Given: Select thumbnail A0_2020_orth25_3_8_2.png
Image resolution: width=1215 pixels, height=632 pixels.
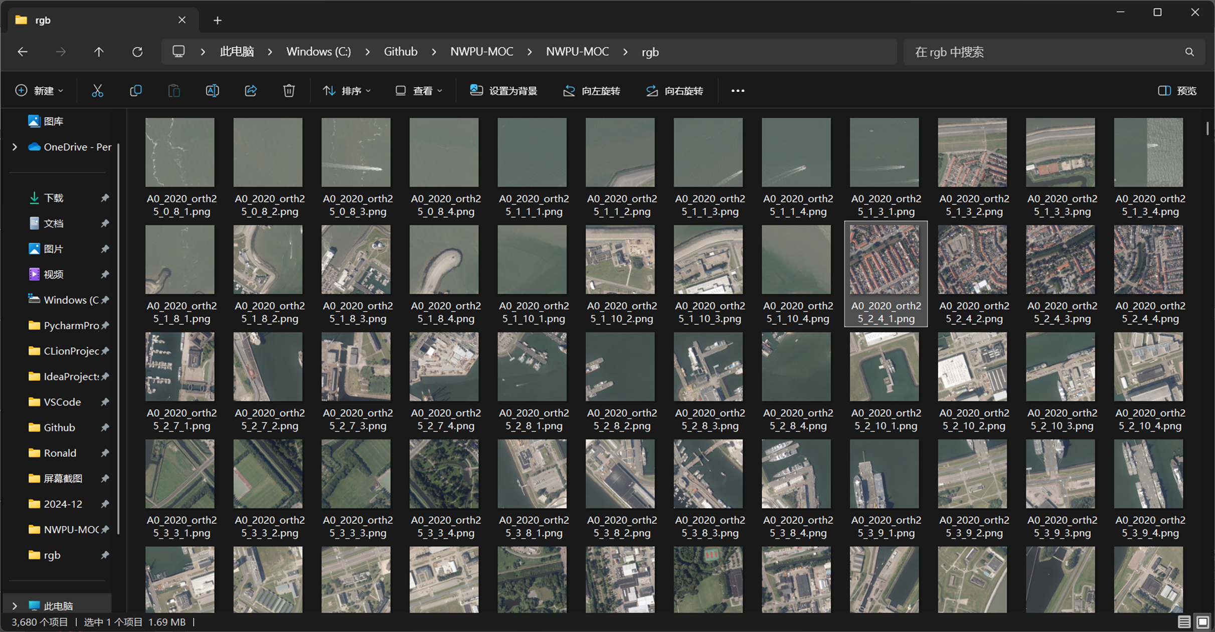Looking at the screenshot, I should pos(620,474).
